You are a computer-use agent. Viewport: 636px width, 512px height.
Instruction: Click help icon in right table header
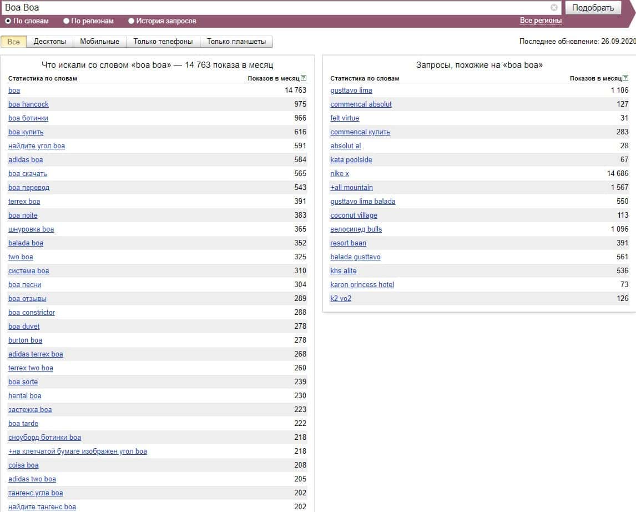(625, 78)
